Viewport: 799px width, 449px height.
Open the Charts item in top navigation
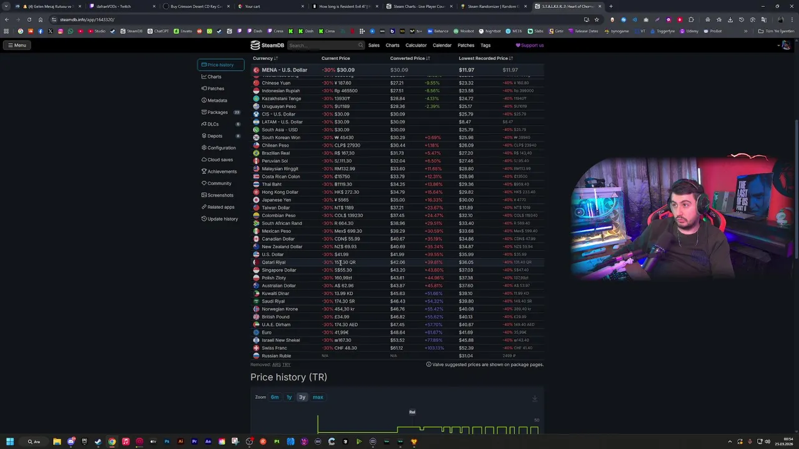pos(392,45)
